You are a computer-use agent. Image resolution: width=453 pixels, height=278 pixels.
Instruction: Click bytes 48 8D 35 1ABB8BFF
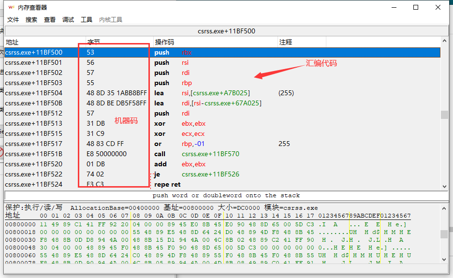(x=117, y=93)
